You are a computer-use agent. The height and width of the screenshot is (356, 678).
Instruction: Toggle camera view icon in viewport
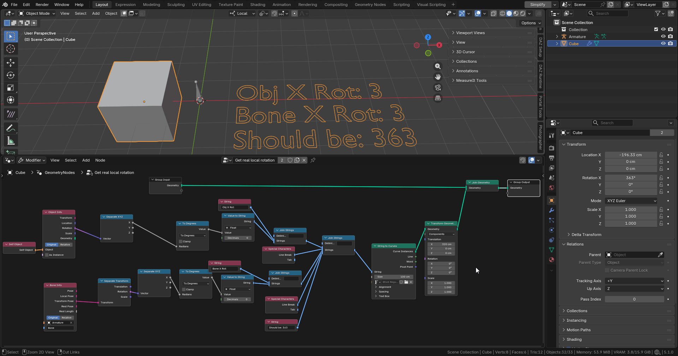coord(438,87)
